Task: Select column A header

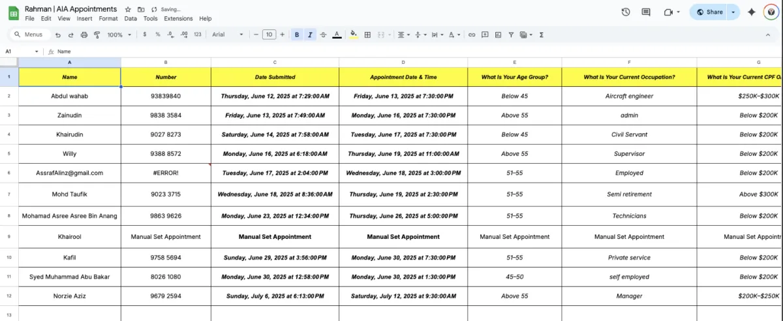Action: pos(69,63)
